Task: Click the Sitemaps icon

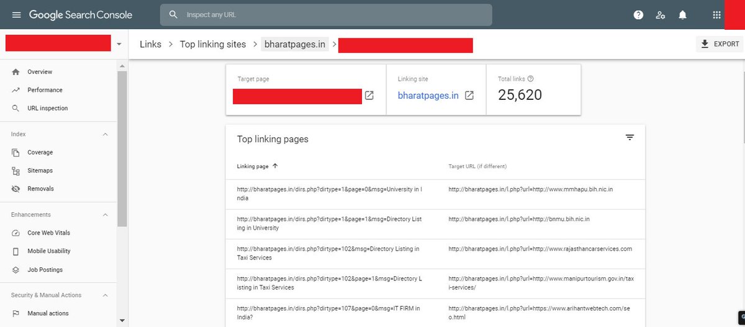Action: click(x=16, y=171)
